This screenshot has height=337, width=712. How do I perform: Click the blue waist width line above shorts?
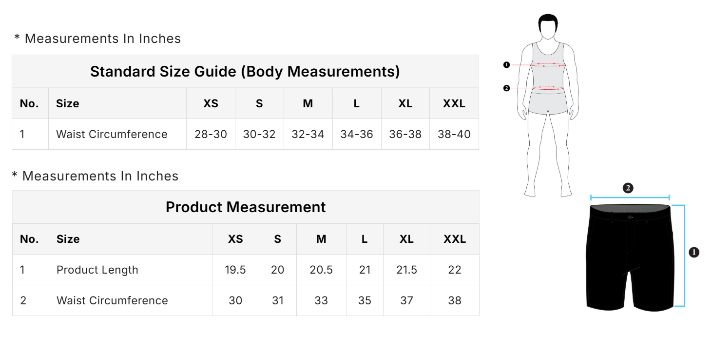click(x=630, y=198)
